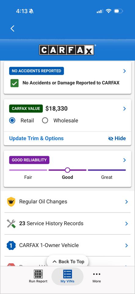
Task: Open the More menu dots
Action: pyautogui.click(x=97, y=274)
